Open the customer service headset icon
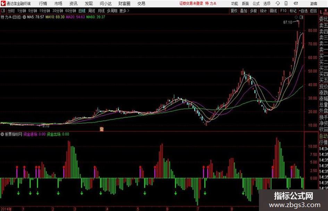This screenshot has height=211, width=328. point(278,3)
